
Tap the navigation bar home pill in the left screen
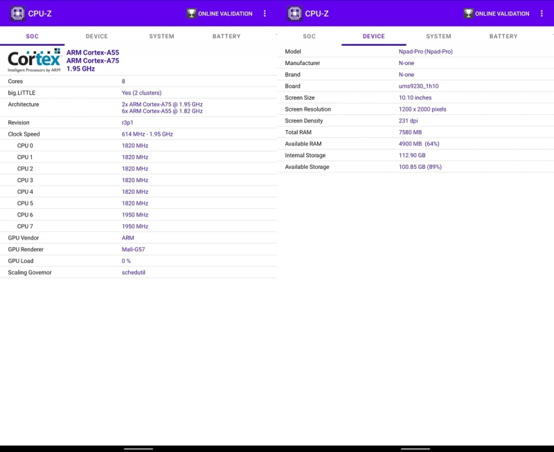point(138,449)
